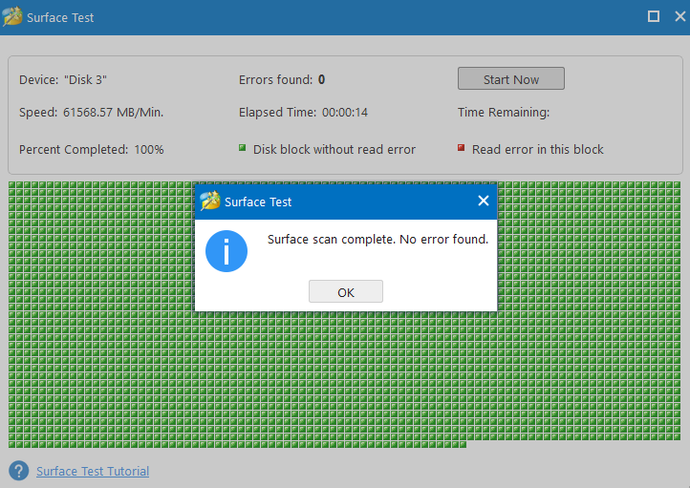Viewport: 690px width, 488px height.
Task: Click 'Percent Completed: 100%' text
Action: click(x=91, y=150)
